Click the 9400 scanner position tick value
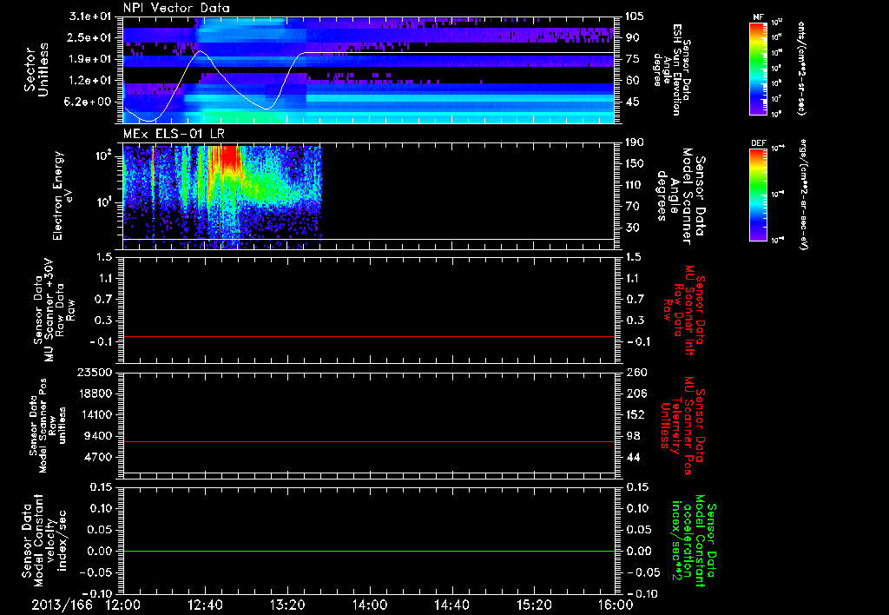Screen dimensions: 889x615 point(97,436)
